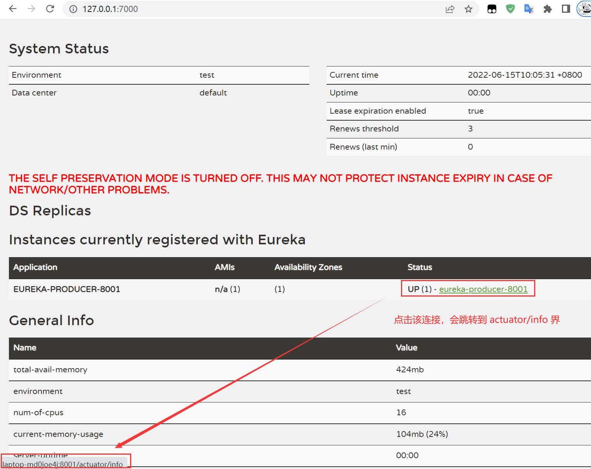Open the eureka-producer-8001 instance link
This screenshot has width=591, height=469.
pyautogui.click(x=483, y=289)
